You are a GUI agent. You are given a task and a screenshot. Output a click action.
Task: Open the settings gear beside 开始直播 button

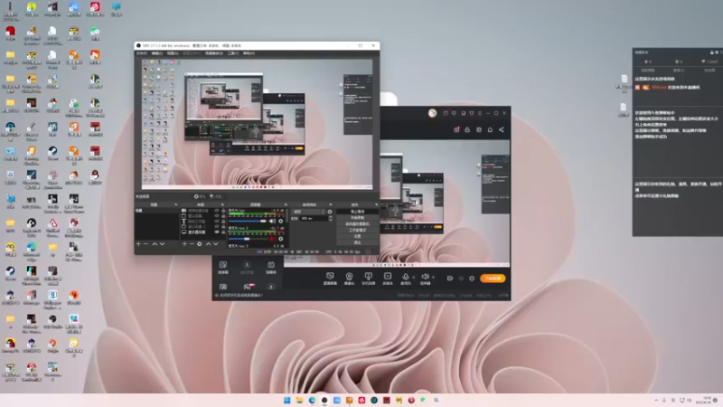pos(472,279)
